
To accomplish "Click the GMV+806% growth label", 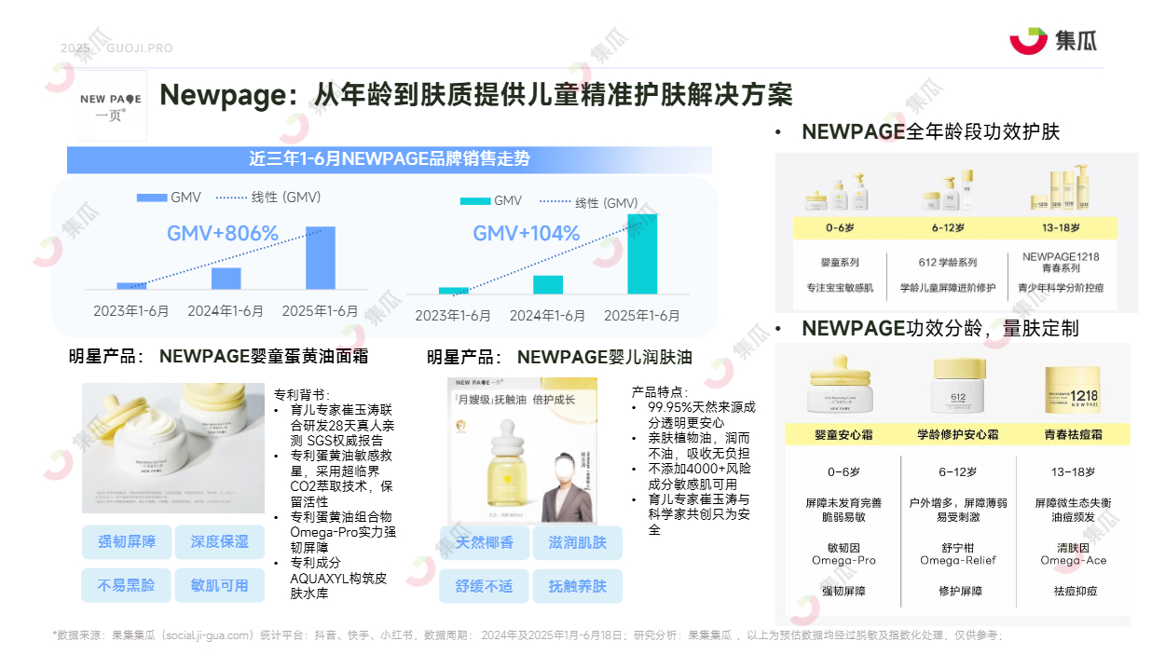I will [x=223, y=234].
